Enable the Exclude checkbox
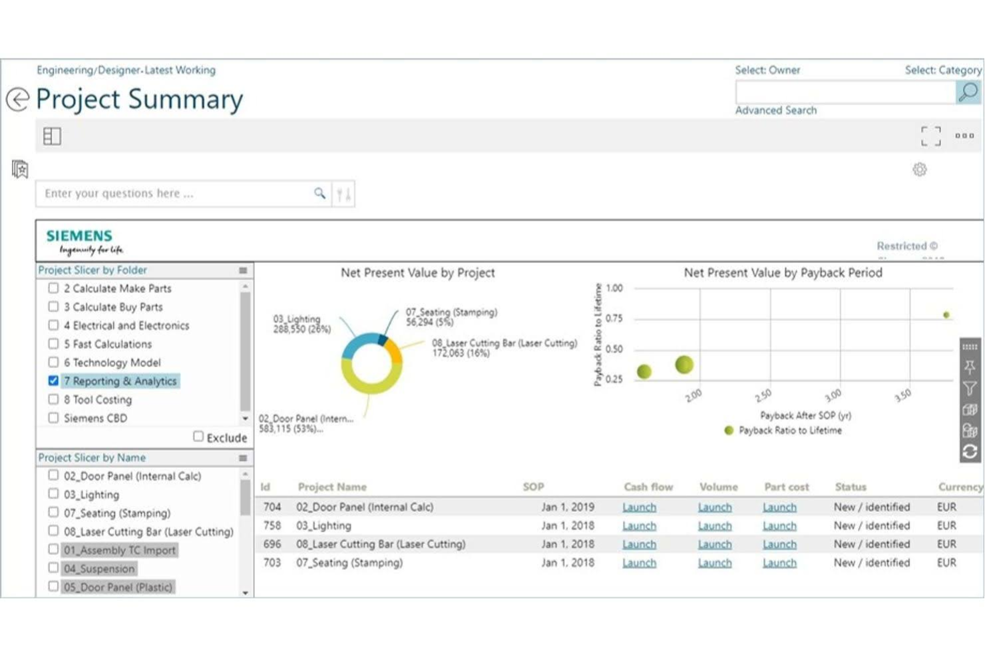Viewport: 985px width, 657px height. pos(198,435)
